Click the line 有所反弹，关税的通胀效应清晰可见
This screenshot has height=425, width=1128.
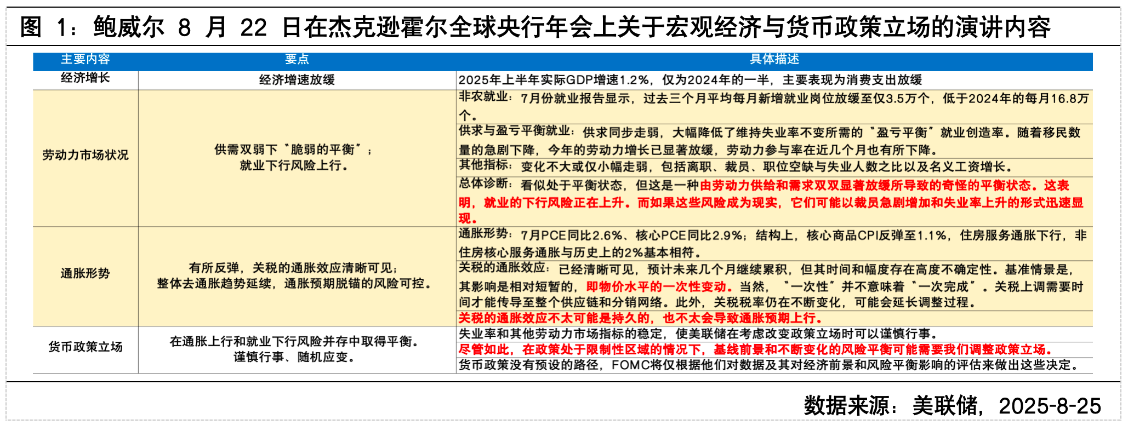point(294,268)
